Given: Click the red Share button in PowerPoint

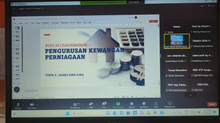Looking at the screenshot, I should point(153,21).
